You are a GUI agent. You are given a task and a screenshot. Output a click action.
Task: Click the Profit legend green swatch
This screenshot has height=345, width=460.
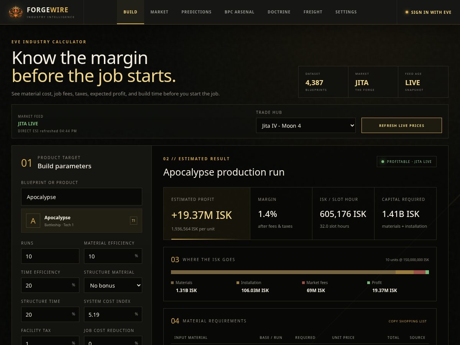click(368, 283)
